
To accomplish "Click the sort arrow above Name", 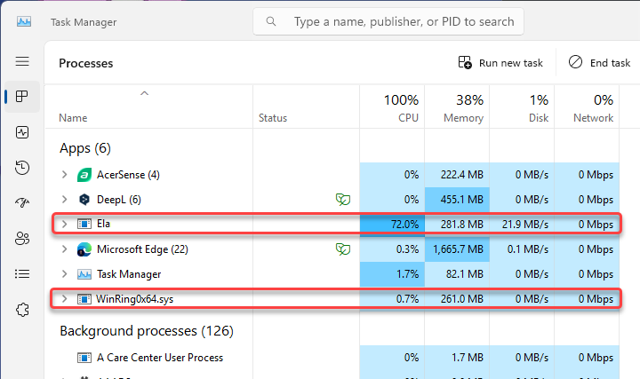I will [x=144, y=93].
